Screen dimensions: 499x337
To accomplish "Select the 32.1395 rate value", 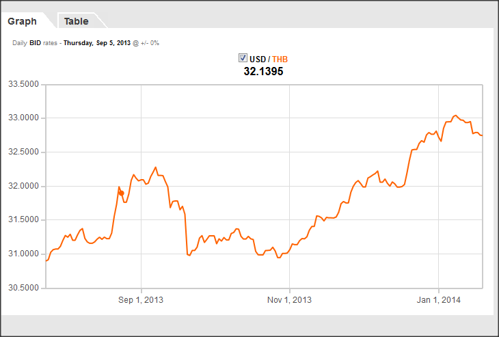I will pyautogui.click(x=263, y=71).
